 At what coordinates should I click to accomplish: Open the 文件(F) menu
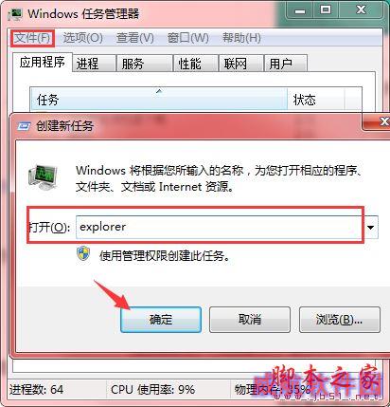click(x=32, y=38)
